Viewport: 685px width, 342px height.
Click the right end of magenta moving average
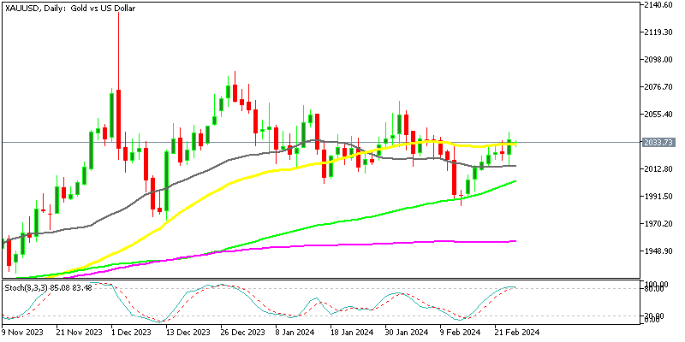[515, 241]
